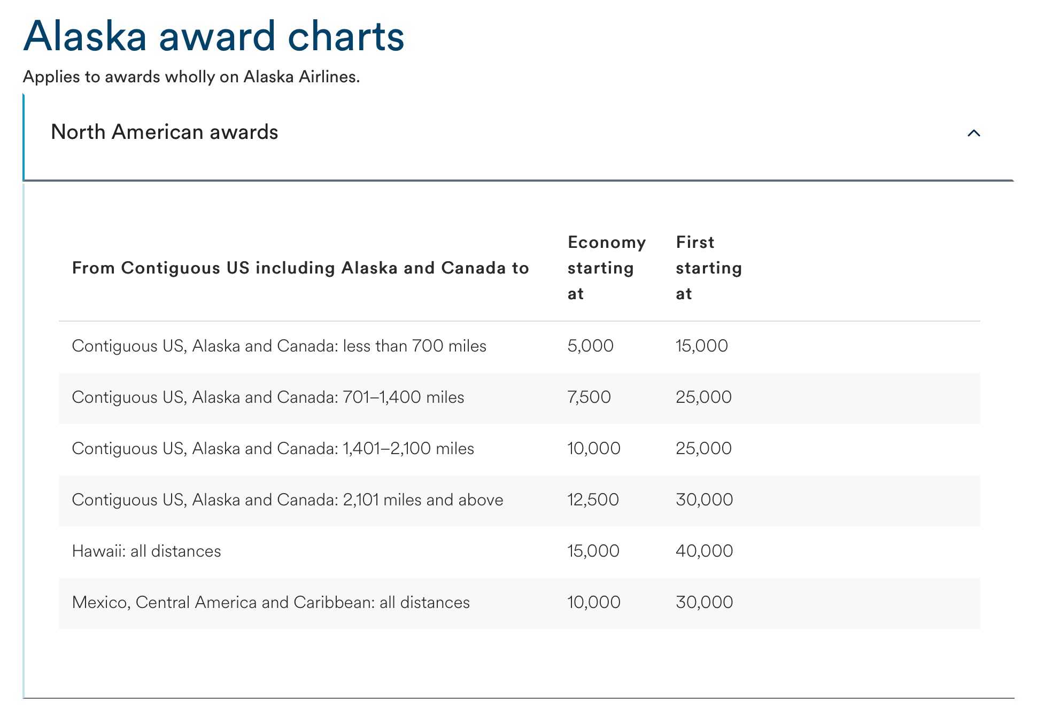Image resolution: width=1052 pixels, height=718 pixels.
Task: Click the 2,101 miles and above row
Action: click(x=288, y=500)
